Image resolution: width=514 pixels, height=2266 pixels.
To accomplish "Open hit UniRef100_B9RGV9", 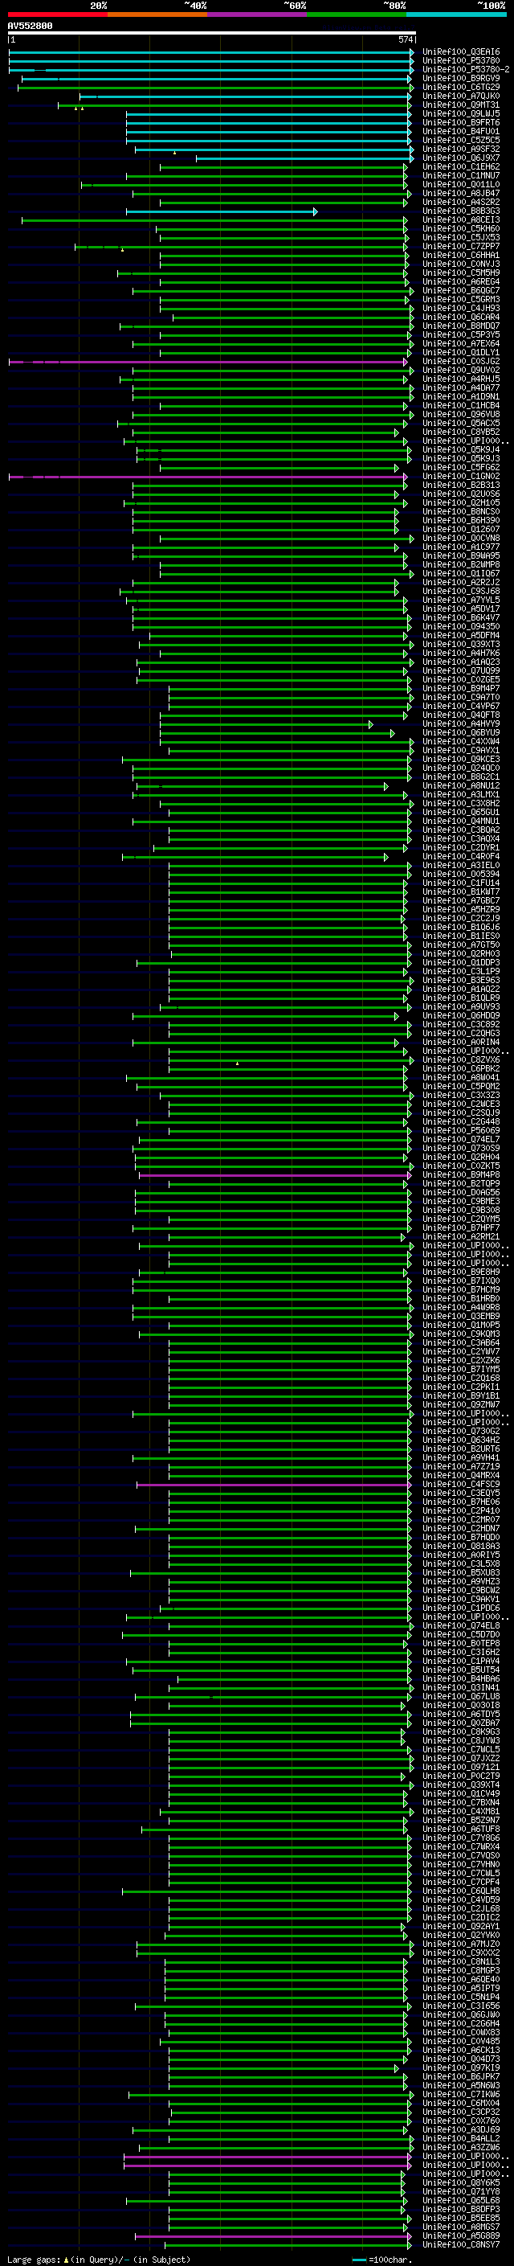I will tap(460, 79).
